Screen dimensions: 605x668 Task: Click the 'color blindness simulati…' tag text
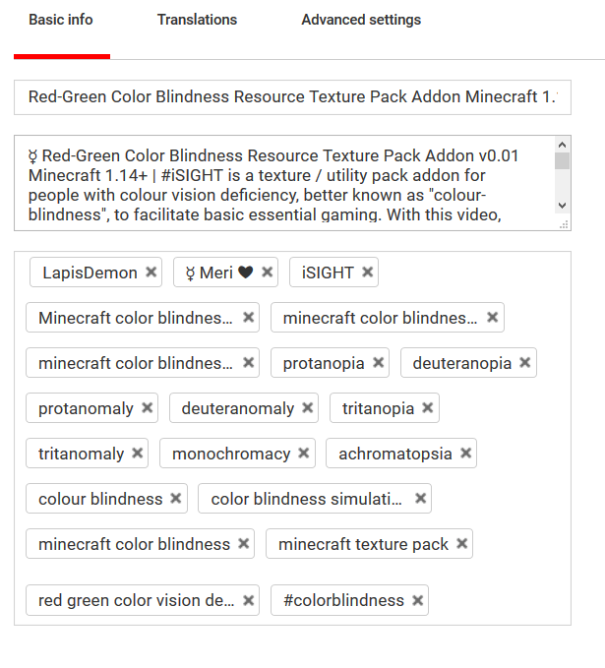306,499
